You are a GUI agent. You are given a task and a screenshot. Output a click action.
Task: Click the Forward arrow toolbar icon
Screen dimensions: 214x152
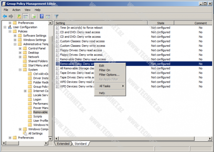(x=11, y=16)
